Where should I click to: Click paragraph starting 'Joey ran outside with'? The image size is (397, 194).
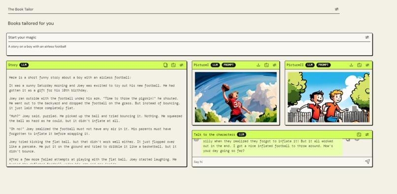pyautogui.click(x=95, y=103)
